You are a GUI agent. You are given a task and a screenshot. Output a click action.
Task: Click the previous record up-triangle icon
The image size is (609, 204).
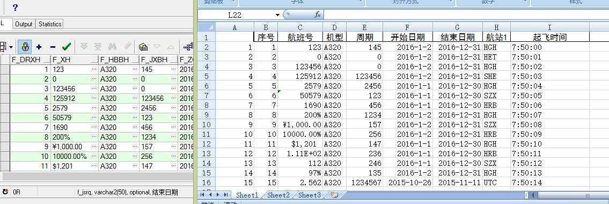pos(171,47)
